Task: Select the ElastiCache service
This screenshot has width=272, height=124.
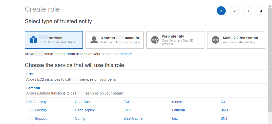Action: tap(133, 118)
